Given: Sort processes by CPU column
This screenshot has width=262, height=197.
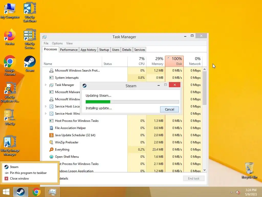Looking at the screenshot, I should point(137,61).
